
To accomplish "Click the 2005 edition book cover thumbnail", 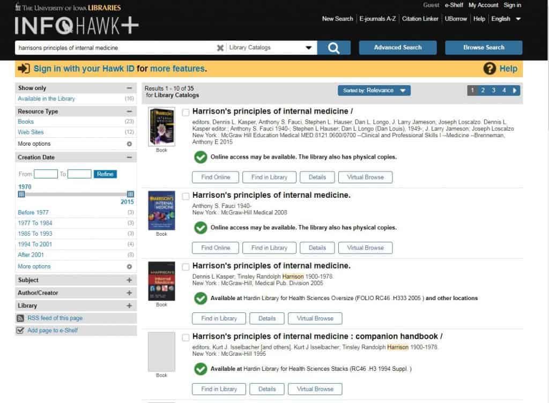I will tap(161, 281).
